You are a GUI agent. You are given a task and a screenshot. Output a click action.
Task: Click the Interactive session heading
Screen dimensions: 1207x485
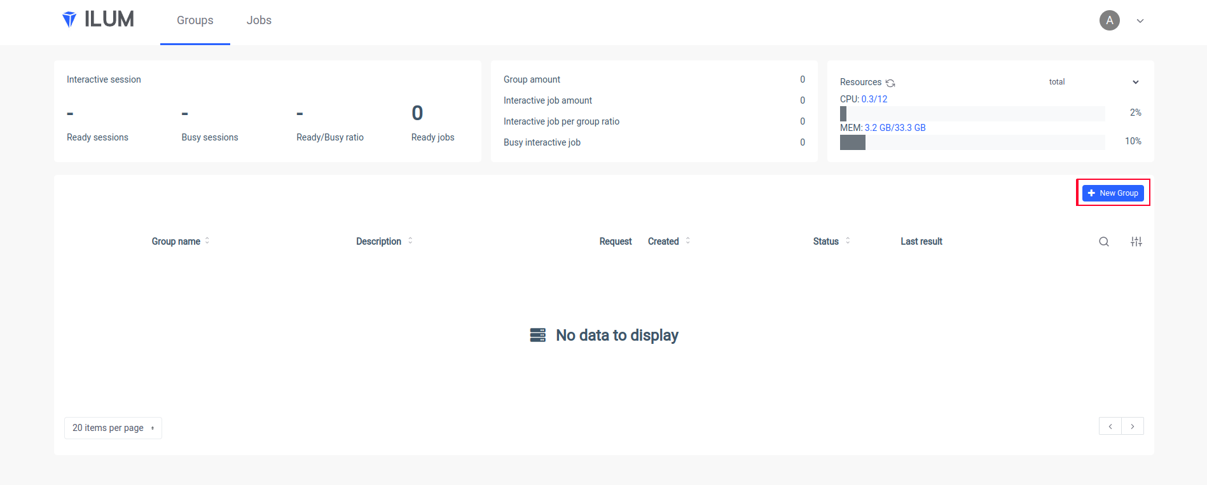coord(104,79)
